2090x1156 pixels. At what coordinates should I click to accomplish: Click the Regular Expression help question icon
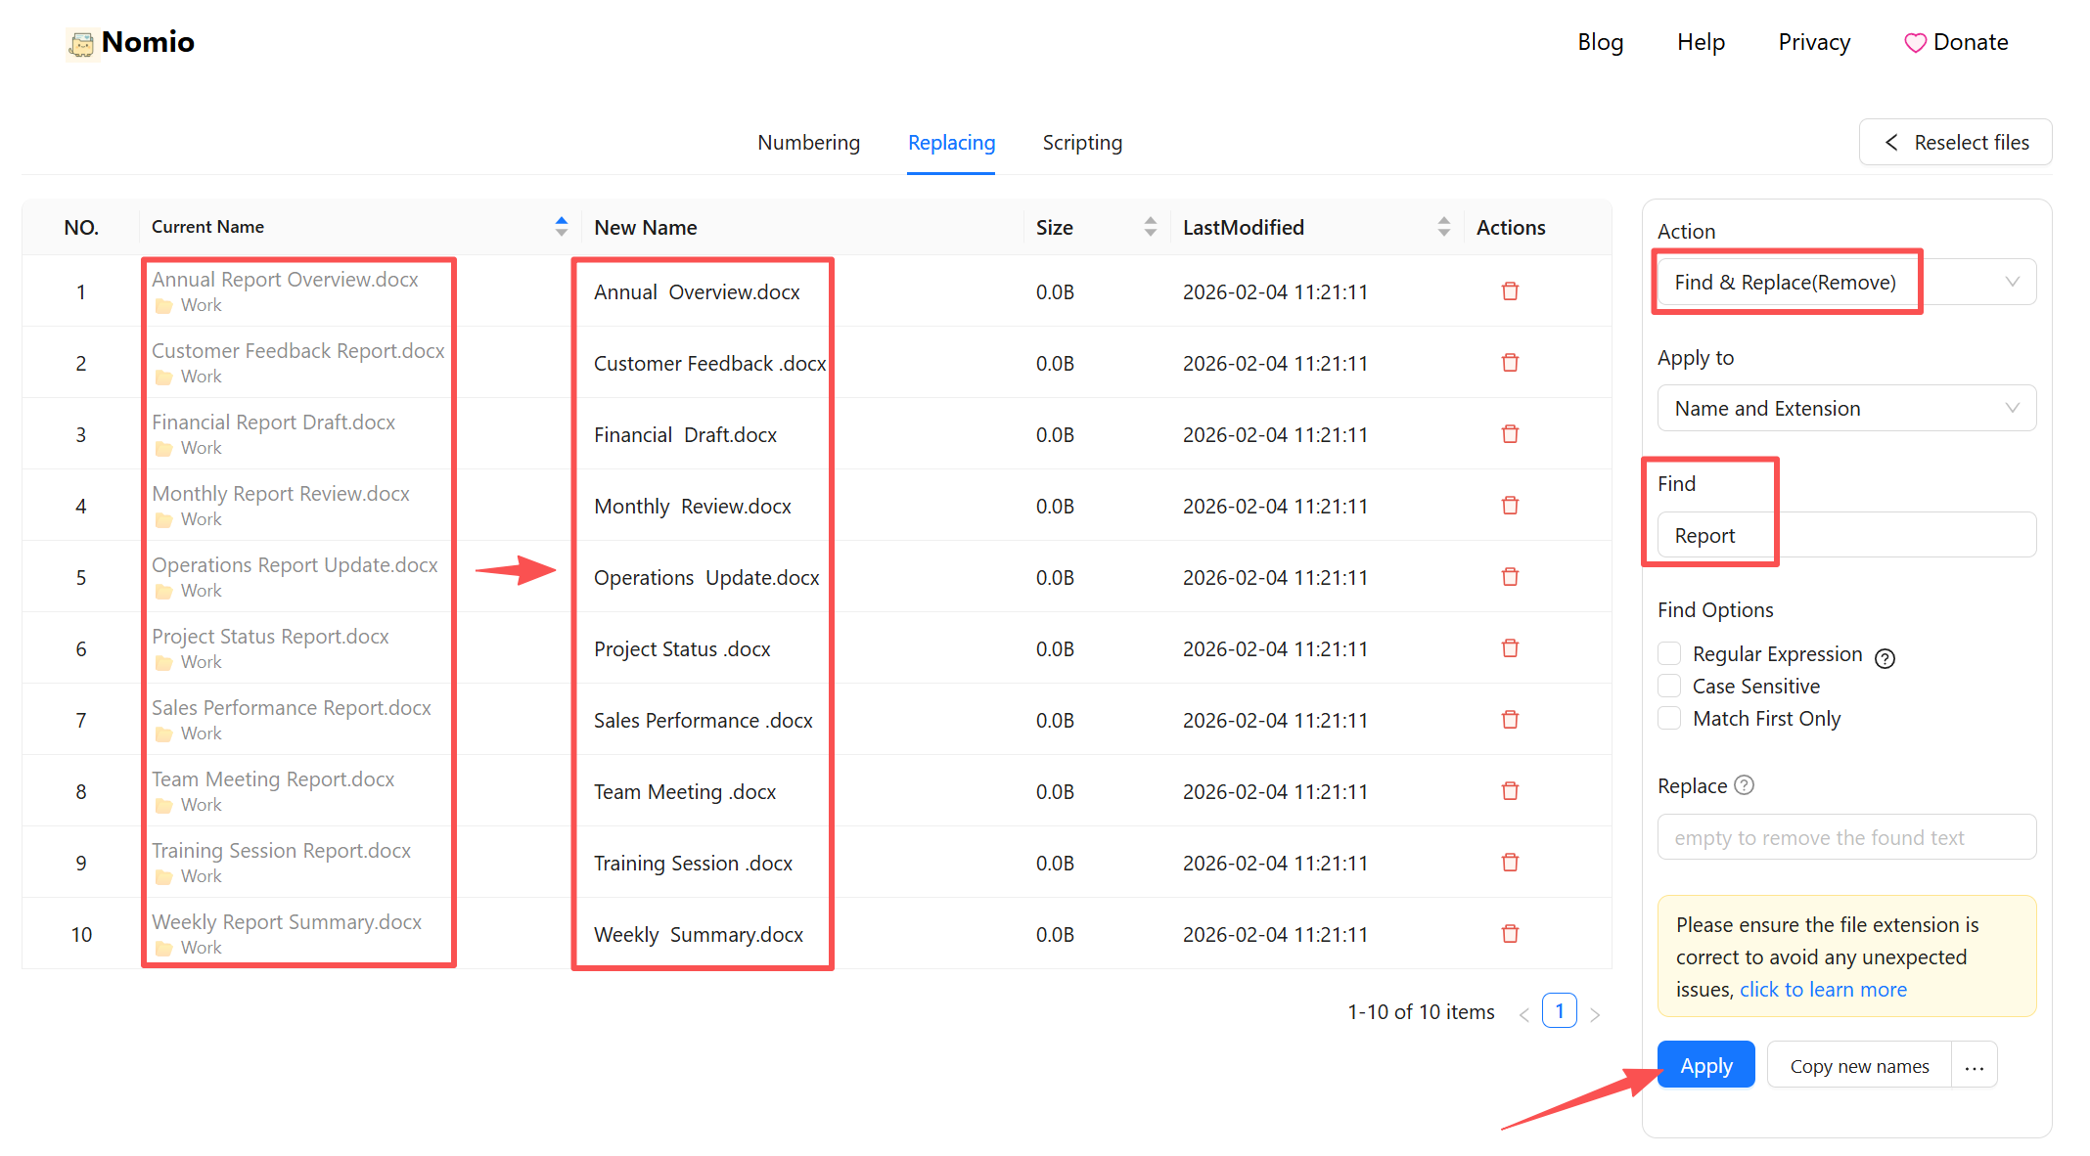coord(1885,658)
